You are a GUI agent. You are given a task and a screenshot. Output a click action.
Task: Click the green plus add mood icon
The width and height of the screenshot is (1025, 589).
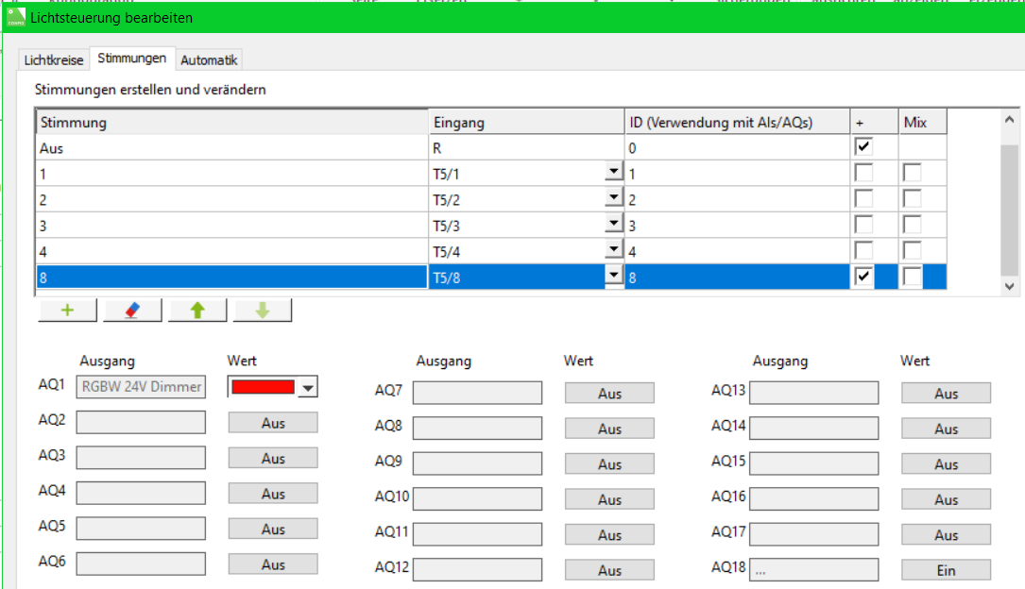tap(67, 311)
